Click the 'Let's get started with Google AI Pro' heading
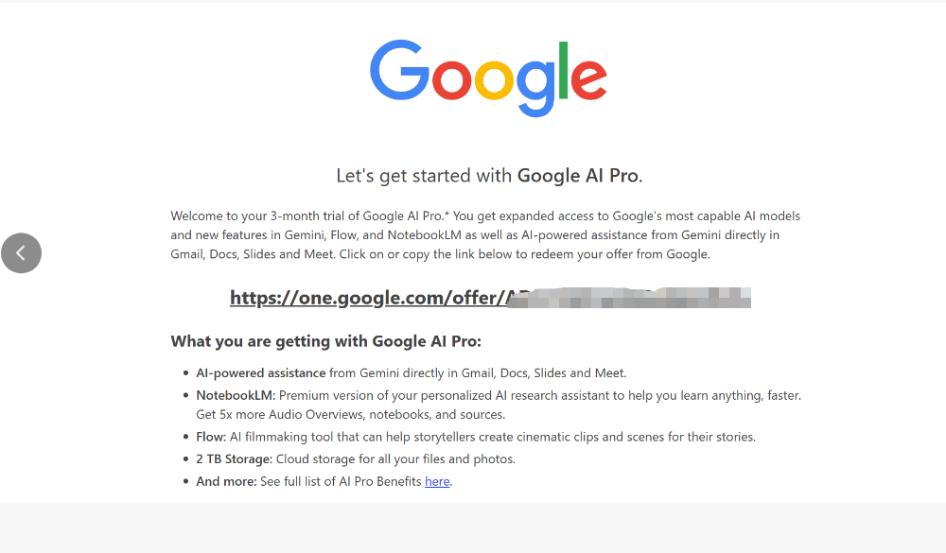 (489, 176)
